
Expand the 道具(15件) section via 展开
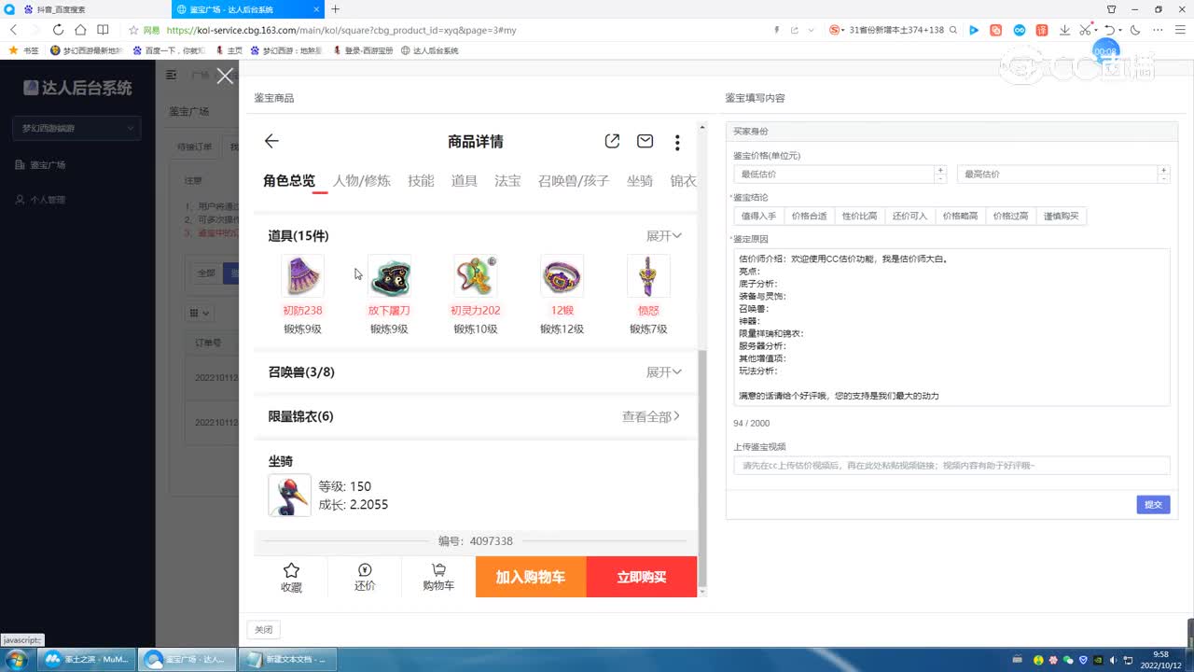coord(663,235)
